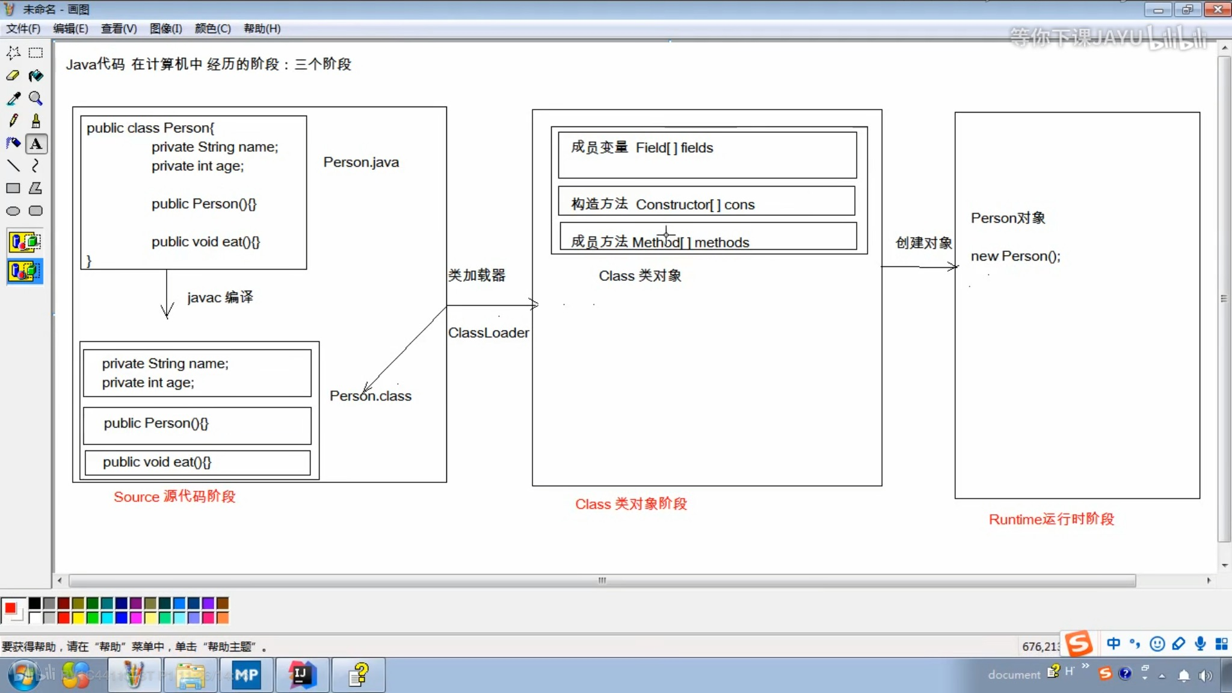Choose the Polygon shape tool
The height and width of the screenshot is (693, 1232).
pos(36,188)
